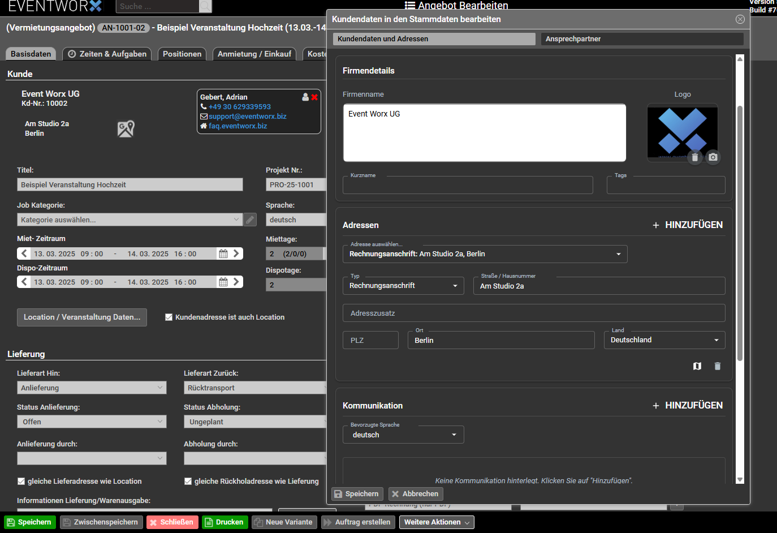Open the Anlieferung durch dropdown
Image resolution: width=777 pixels, height=533 pixels.
click(x=92, y=458)
